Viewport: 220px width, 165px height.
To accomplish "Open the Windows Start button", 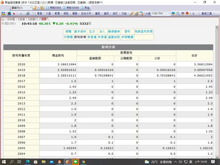I will tap(4, 162).
